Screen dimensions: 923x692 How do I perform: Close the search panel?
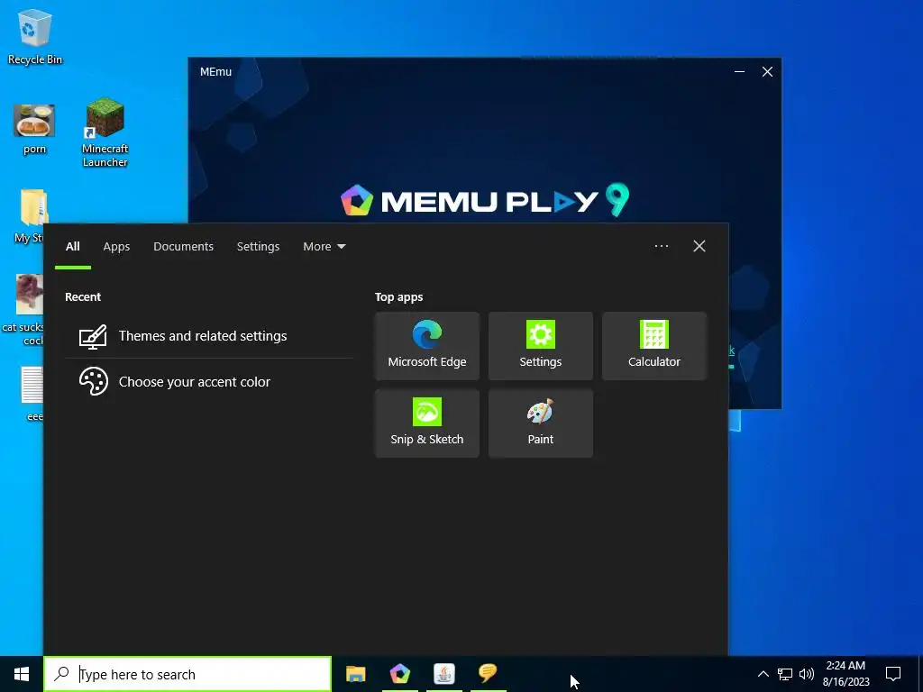[699, 246]
